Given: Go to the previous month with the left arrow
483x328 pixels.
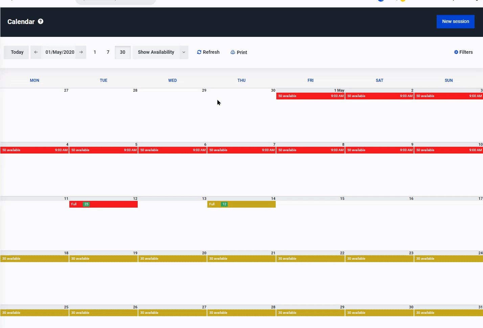Looking at the screenshot, I should (x=36, y=52).
